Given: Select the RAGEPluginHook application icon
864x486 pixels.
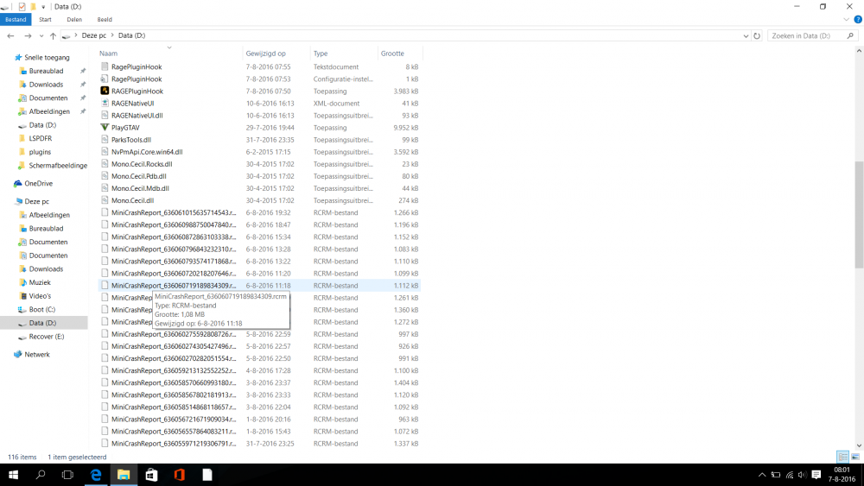Looking at the screenshot, I should pos(105,91).
